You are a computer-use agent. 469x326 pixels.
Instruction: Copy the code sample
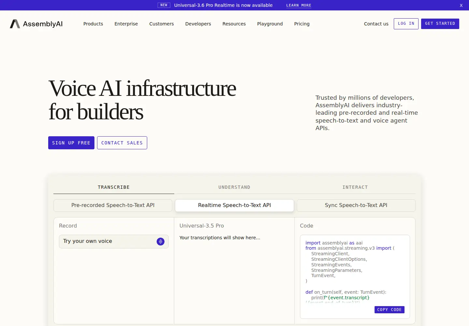(390, 310)
